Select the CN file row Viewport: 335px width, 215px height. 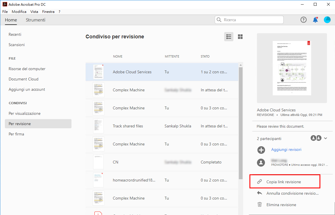click(x=162, y=162)
